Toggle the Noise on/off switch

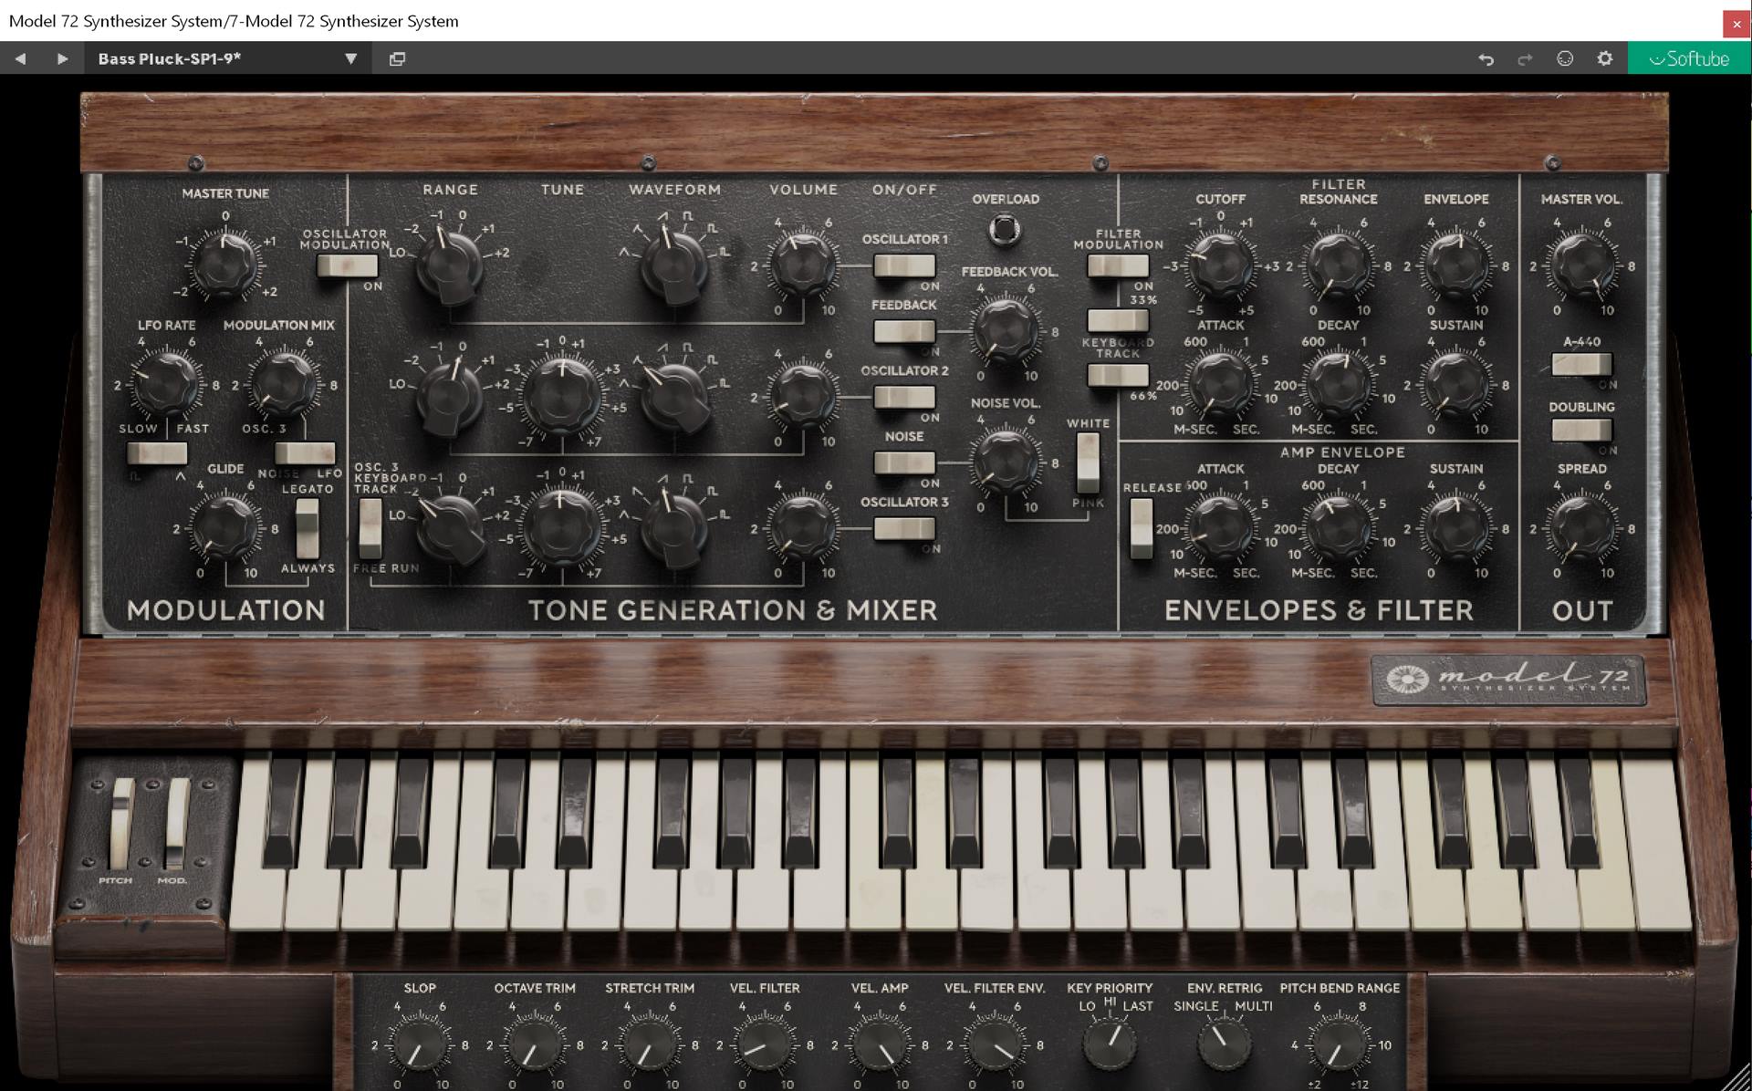(x=903, y=462)
